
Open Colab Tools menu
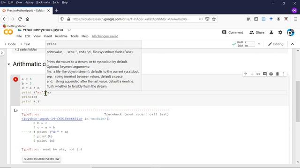pos(75,36)
